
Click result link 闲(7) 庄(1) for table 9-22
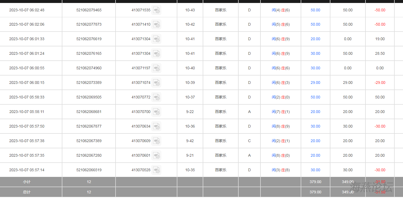click(281, 112)
